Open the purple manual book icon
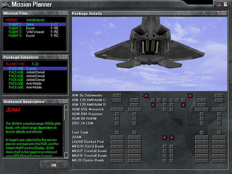The height and width of the screenshot is (174, 232). [x=219, y=5]
